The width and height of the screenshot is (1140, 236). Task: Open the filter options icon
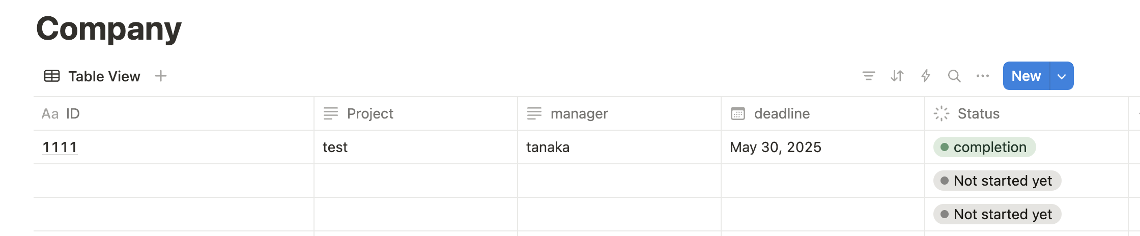869,76
